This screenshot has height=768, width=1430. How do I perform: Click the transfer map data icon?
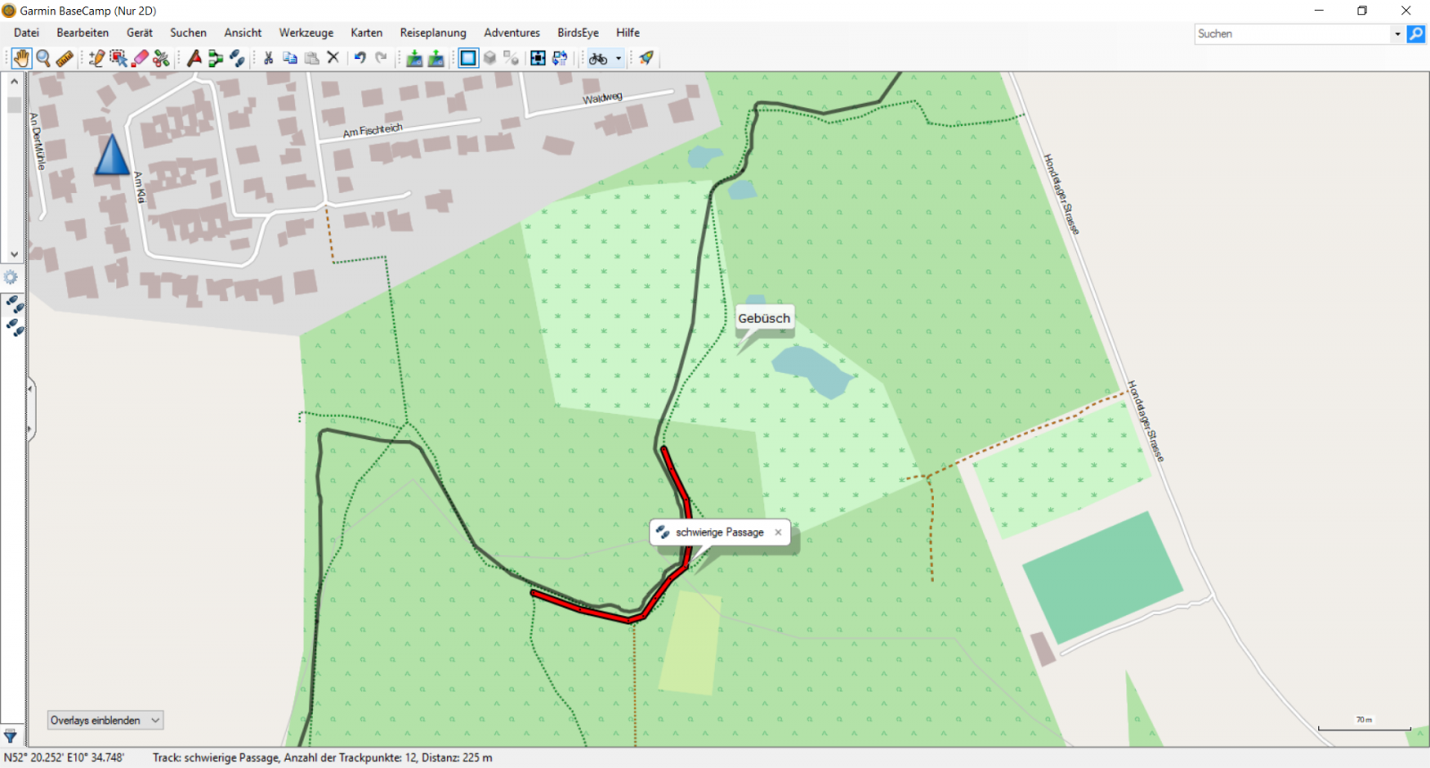[559, 58]
